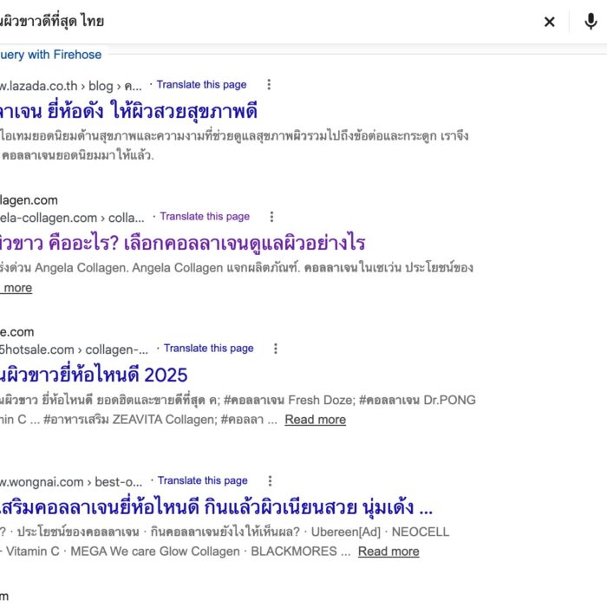The height and width of the screenshot is (607, 607).
Task: Start voice search with the microphone icon
Action: [591, 22]
